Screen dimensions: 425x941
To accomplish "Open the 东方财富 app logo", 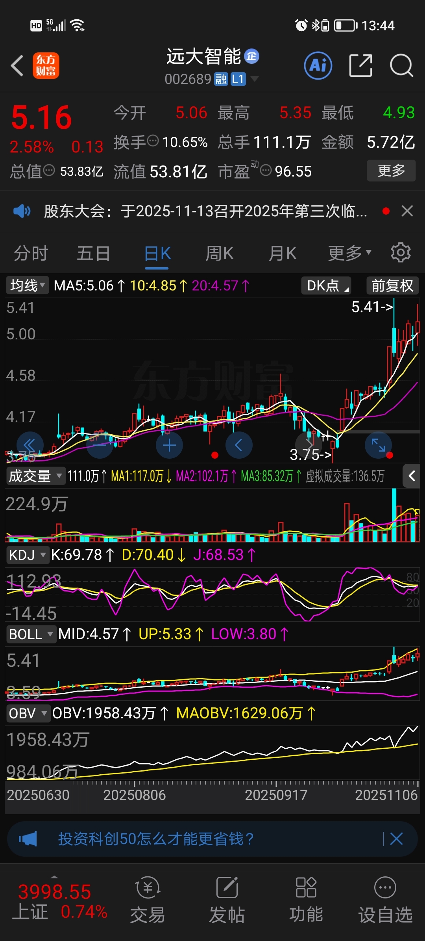I will point(46,65).
